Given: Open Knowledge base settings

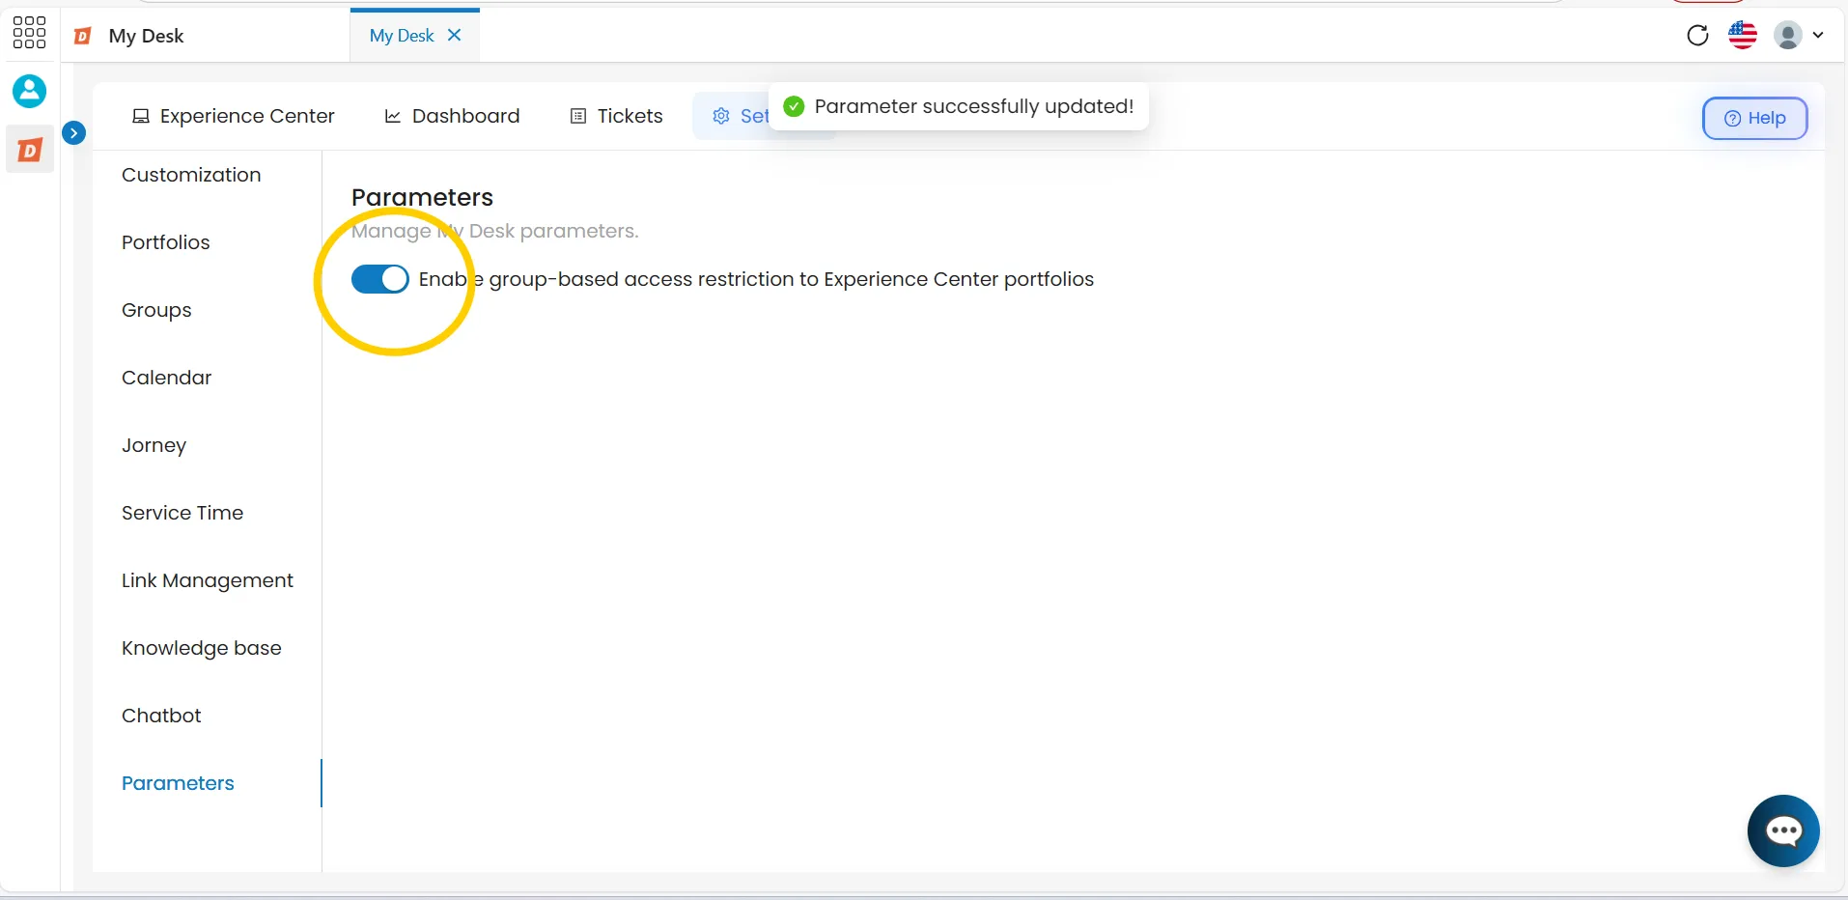Looking at the screenshot, I should click(202, 648).
